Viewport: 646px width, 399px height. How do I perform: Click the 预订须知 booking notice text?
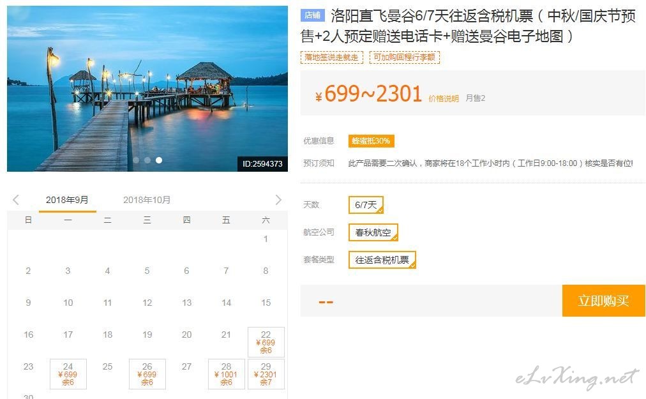click(319, 163)
